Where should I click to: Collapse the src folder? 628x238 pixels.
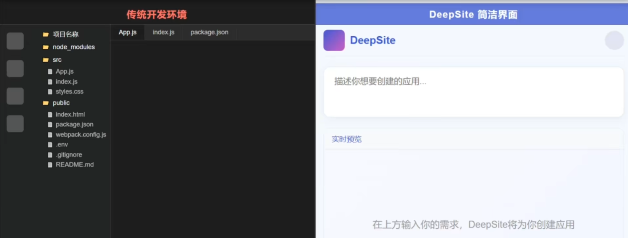pyautogui.click(x=57, y=59)
